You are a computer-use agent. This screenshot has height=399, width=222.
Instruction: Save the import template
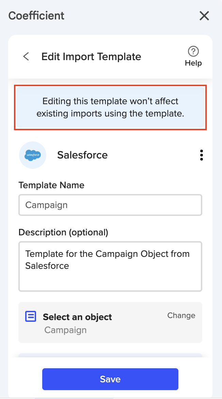[x=110, y=379]
